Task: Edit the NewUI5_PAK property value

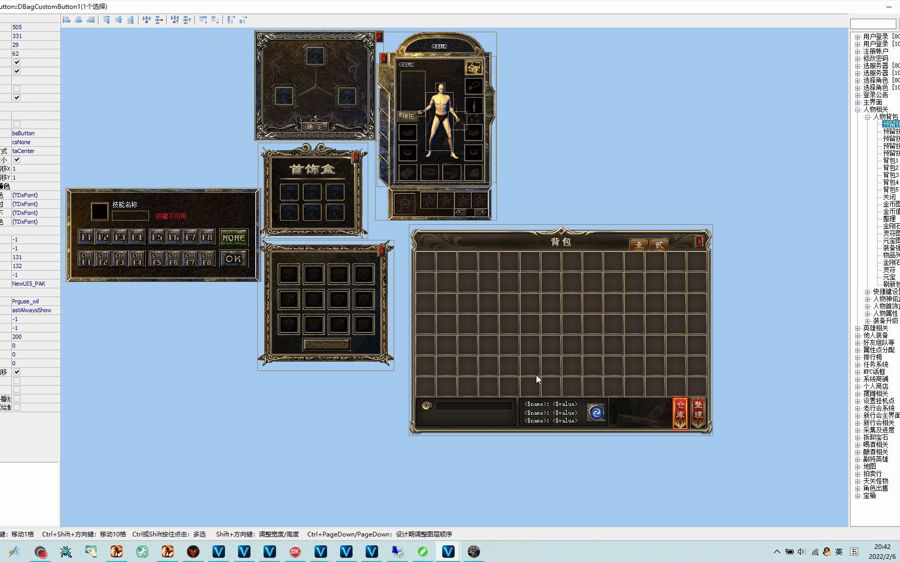Action: [35, 284]
